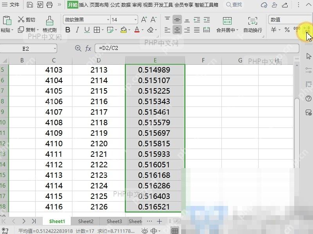Click the zoom magnifier beside fx
This screenshot has height=234, width=313.
[x=78, y=48]
